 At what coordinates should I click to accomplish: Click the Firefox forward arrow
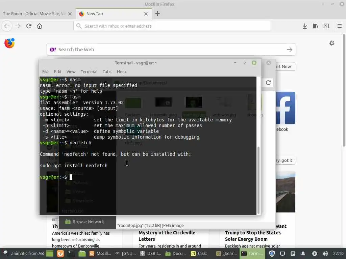18,26
